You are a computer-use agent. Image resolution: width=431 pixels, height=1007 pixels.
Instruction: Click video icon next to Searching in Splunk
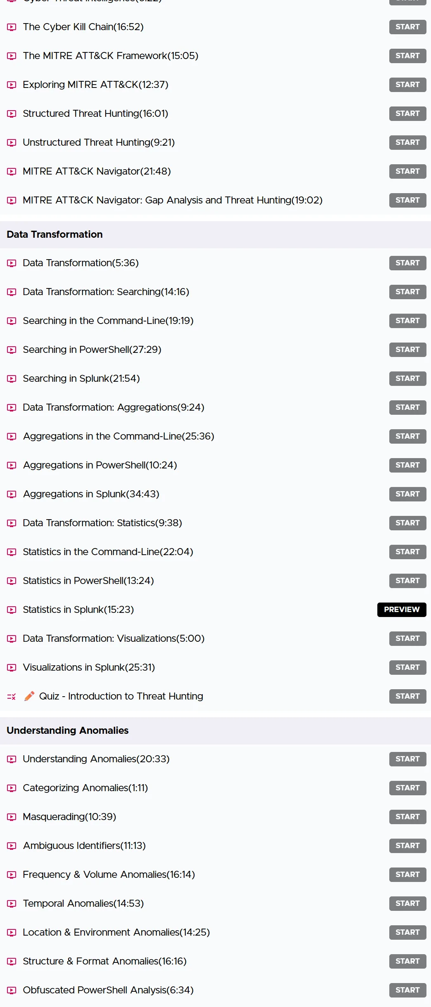point(12,379)
